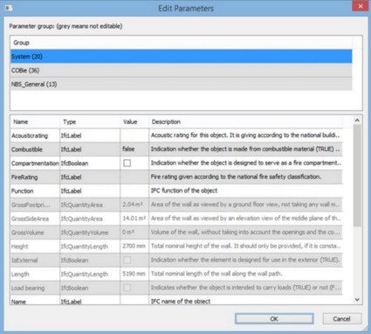Select the FireRating parameter name

[24, 177]
